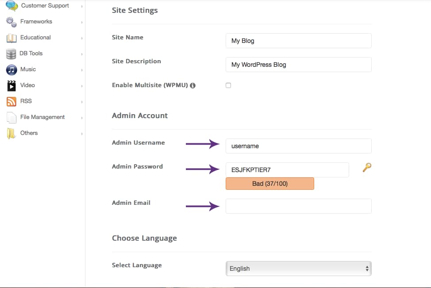Expand the Customer Support category arrow

[x=82, y=6]
